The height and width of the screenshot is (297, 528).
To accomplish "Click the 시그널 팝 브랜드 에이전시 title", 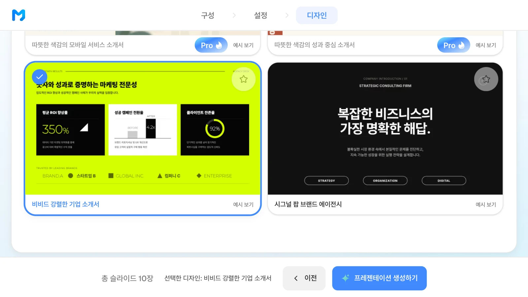I will 308,204.
